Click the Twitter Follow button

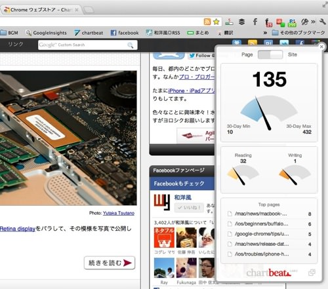click(201, 56)
